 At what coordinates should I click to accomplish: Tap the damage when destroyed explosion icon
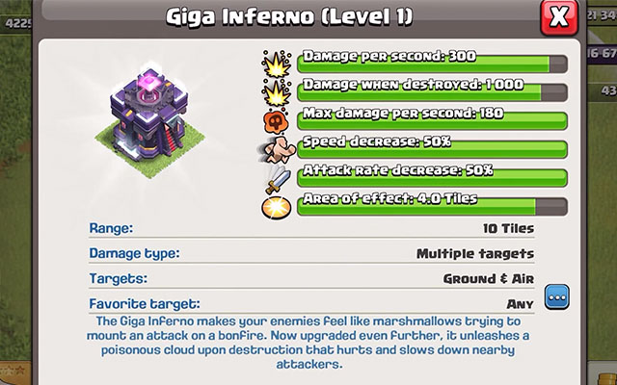coord(277,92)
